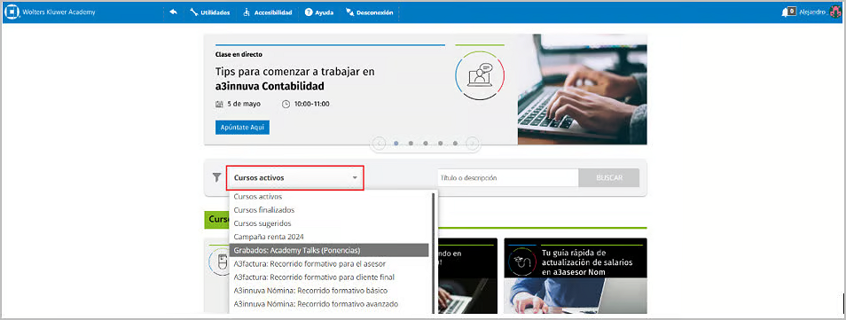Click the Título o descripción search field
Image resolution: width=846 pixels, height=320 pixels.
[x=507, y=177]
